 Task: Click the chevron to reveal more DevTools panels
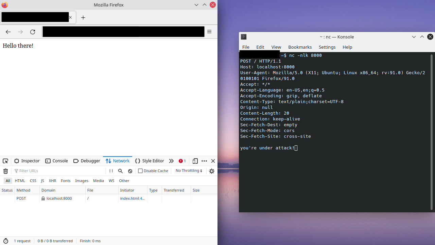pos(171,161)
